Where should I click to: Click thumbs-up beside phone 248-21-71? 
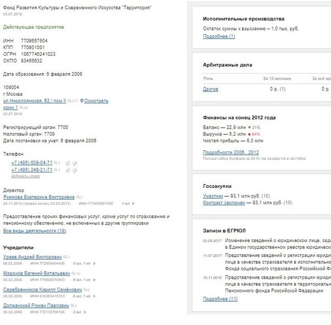tap(67, 170)
